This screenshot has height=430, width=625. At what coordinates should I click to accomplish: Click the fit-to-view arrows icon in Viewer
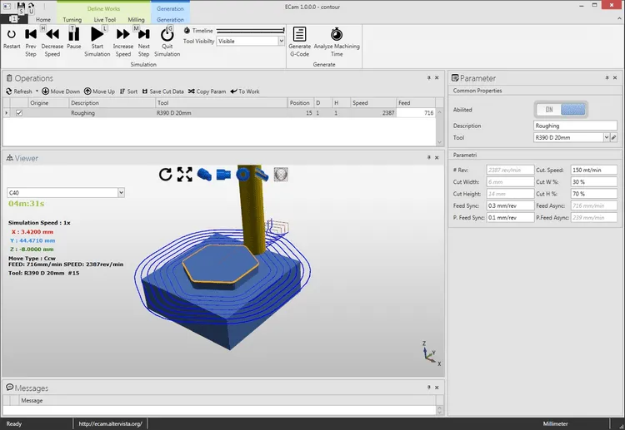(x=184, y=174)
